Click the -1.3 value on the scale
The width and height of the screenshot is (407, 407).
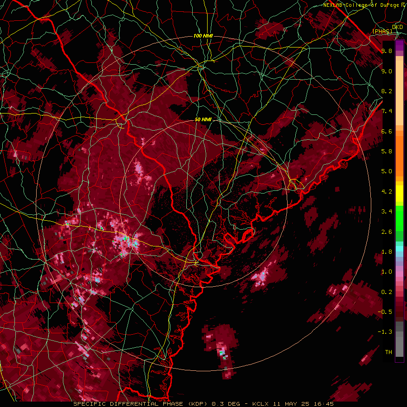(x=385, y=332)
